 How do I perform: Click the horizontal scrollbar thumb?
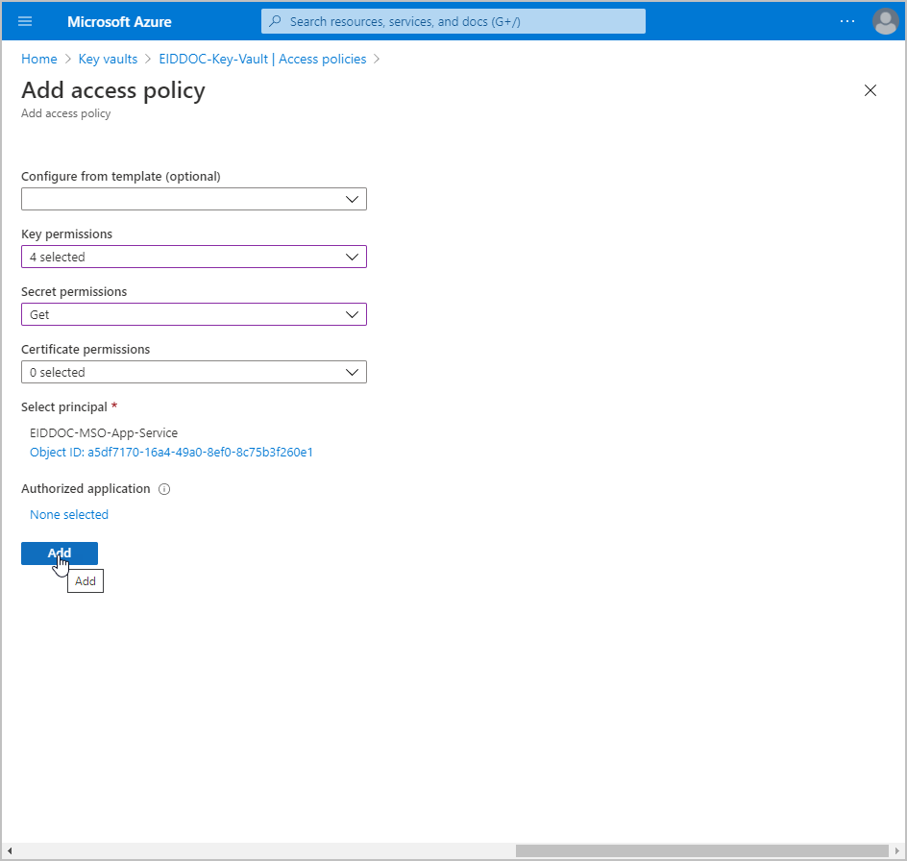[x=701, y=850]
